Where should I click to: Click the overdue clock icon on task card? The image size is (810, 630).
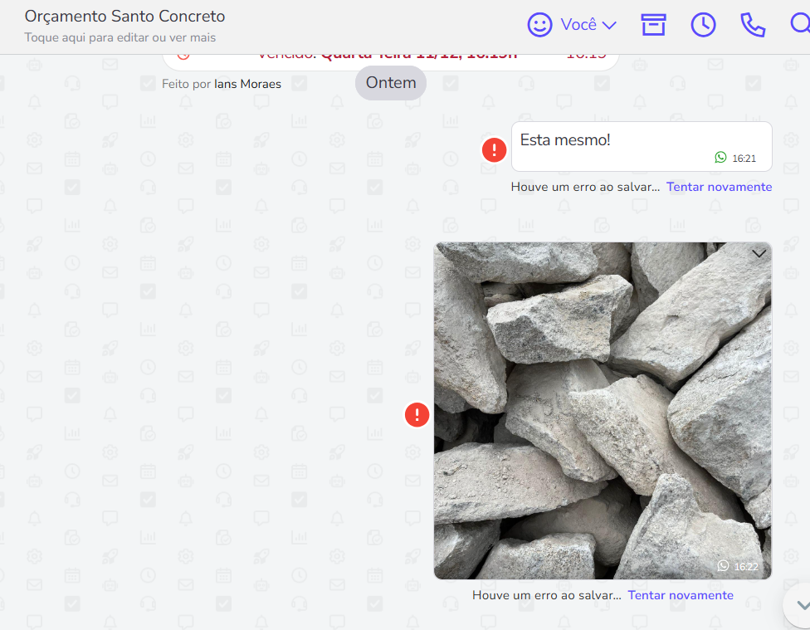tap(183, 56)
